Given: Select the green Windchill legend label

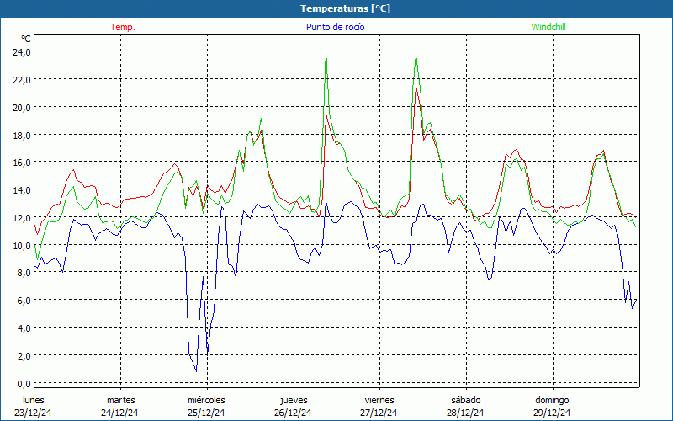Looking at the screenshot, I should point(548,27).
